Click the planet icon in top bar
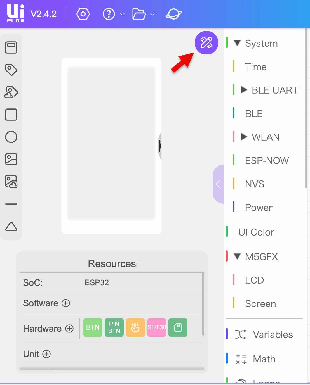The image size is (310, 385). pyautogui.click(x=174, y=14)
